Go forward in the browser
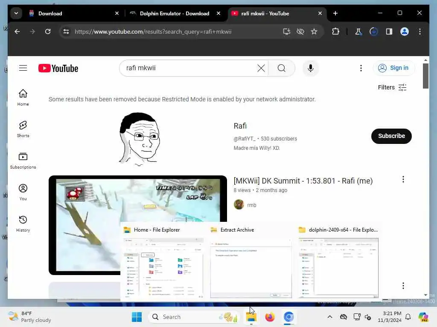The width and height of the screenshot is (437, 327). coord(32,32)
